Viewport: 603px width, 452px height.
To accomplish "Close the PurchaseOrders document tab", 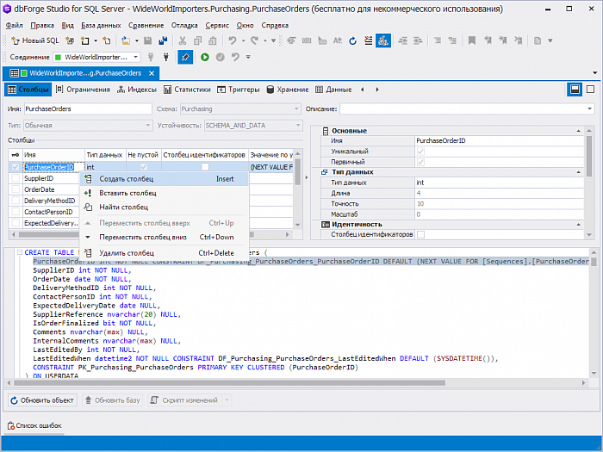I will [x=152, y=73].
